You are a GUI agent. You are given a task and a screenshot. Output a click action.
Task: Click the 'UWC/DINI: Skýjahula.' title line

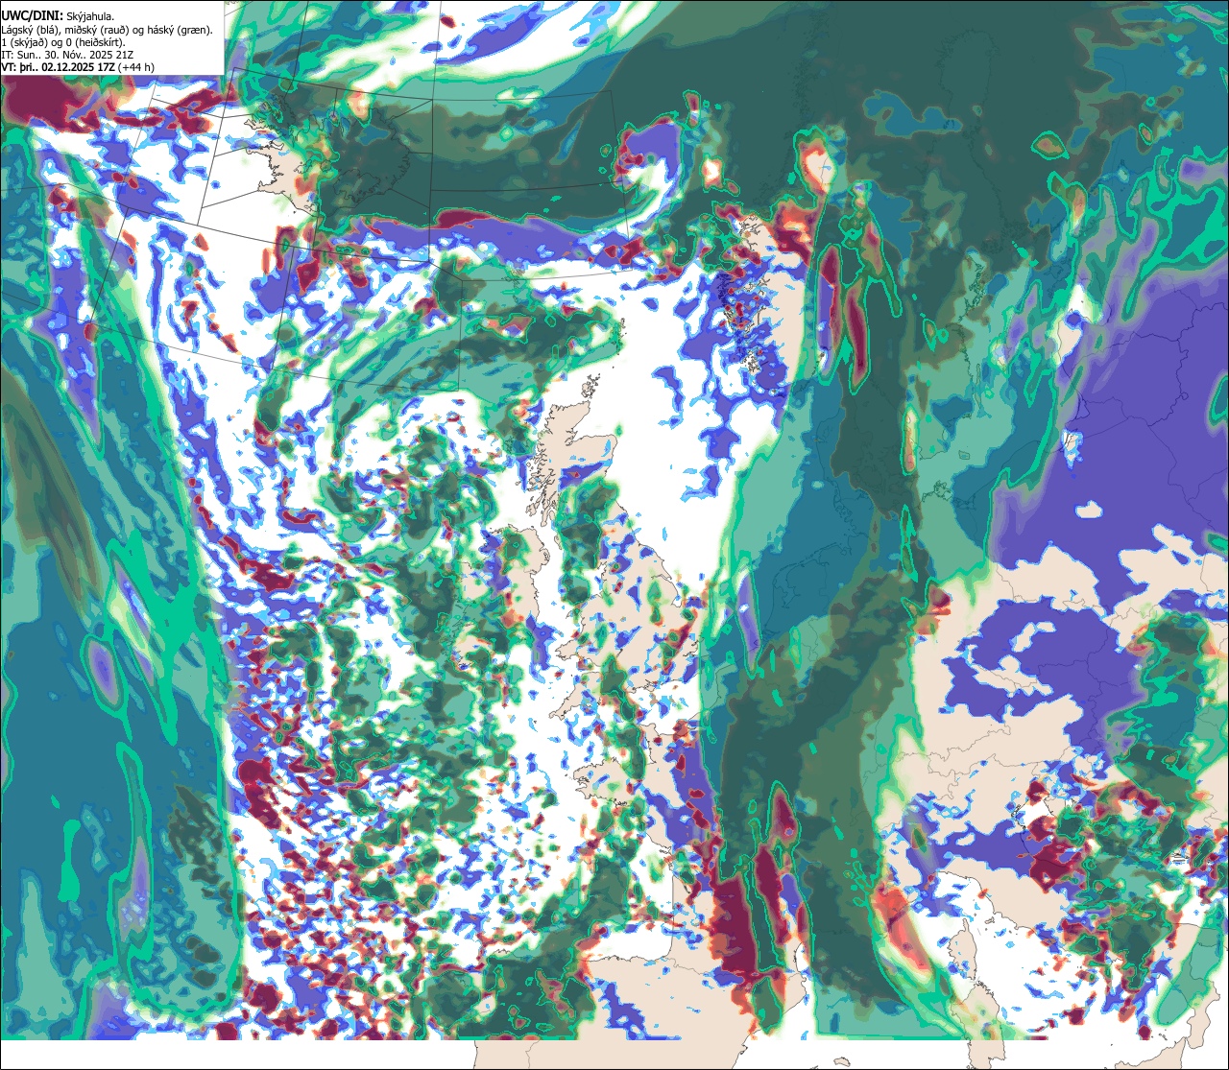point(59,16)
